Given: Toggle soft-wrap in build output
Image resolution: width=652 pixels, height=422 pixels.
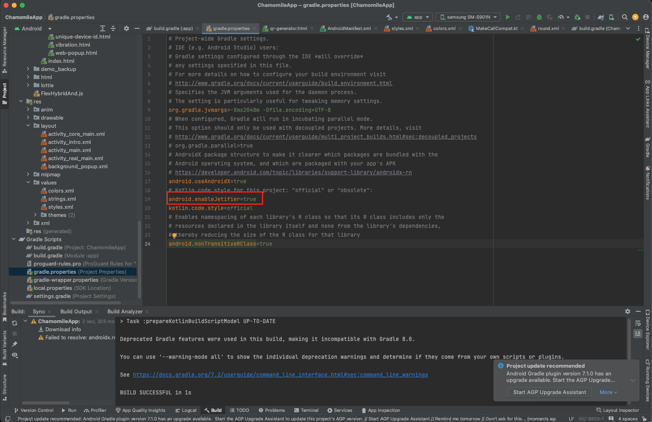Looking at the screenshot, I should (638, 323).
